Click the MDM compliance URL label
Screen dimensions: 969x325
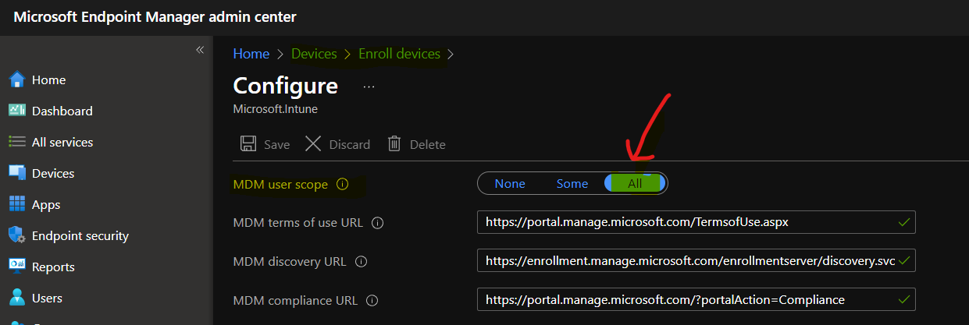296,300
